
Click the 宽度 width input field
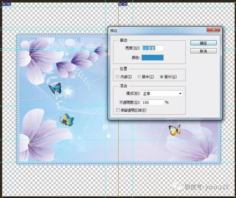[x=152, y=48]
